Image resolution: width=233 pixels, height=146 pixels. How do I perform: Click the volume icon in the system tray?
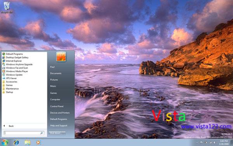[214, 142]
